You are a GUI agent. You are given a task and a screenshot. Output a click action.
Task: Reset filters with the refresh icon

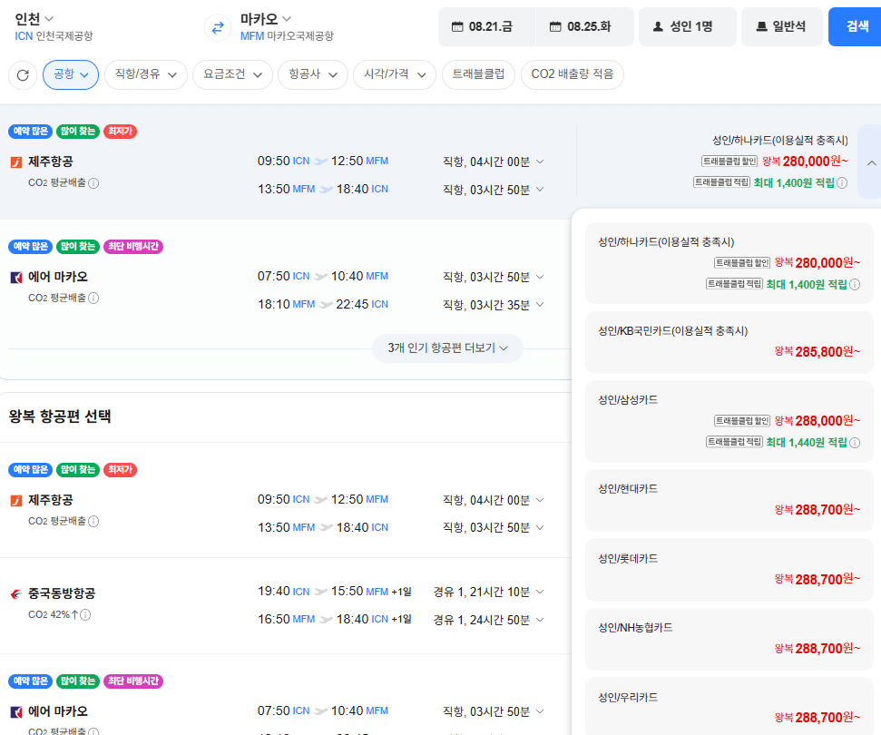pyautogui.click(x=23, y=74)
